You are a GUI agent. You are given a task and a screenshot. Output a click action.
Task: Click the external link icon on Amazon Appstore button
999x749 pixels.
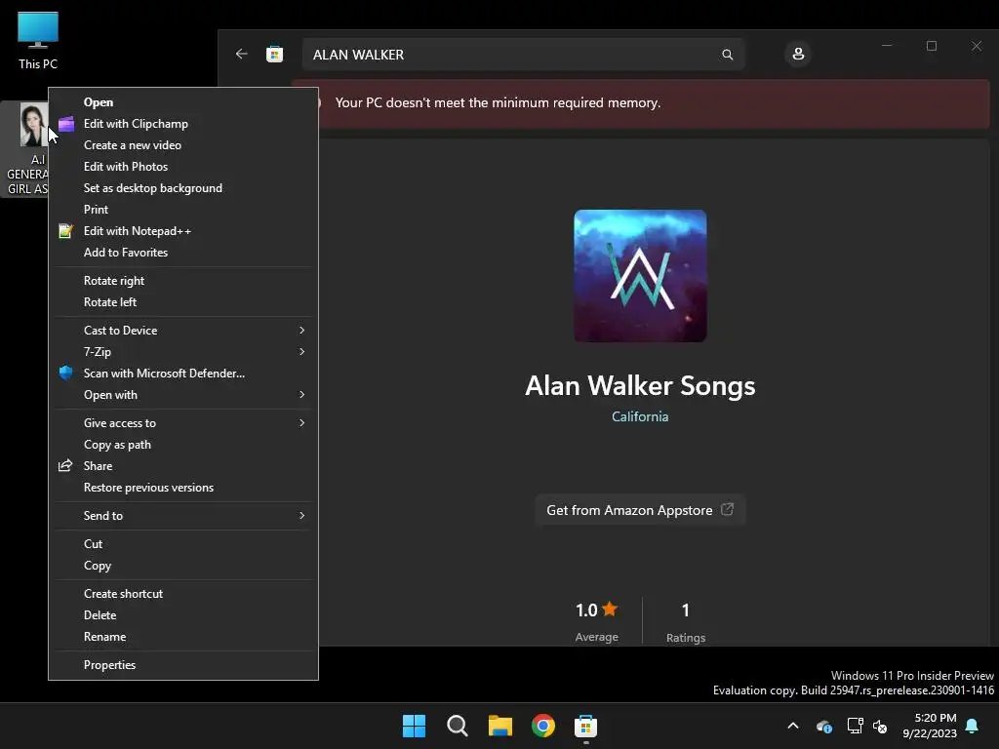coord(727,509)
